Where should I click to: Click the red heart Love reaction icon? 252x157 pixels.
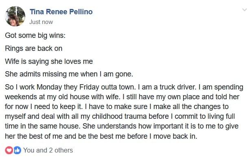9,150
